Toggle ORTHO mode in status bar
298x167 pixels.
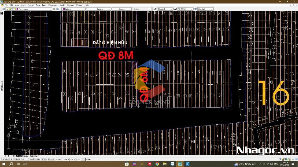pyautogui.click(x=44, y=159)
